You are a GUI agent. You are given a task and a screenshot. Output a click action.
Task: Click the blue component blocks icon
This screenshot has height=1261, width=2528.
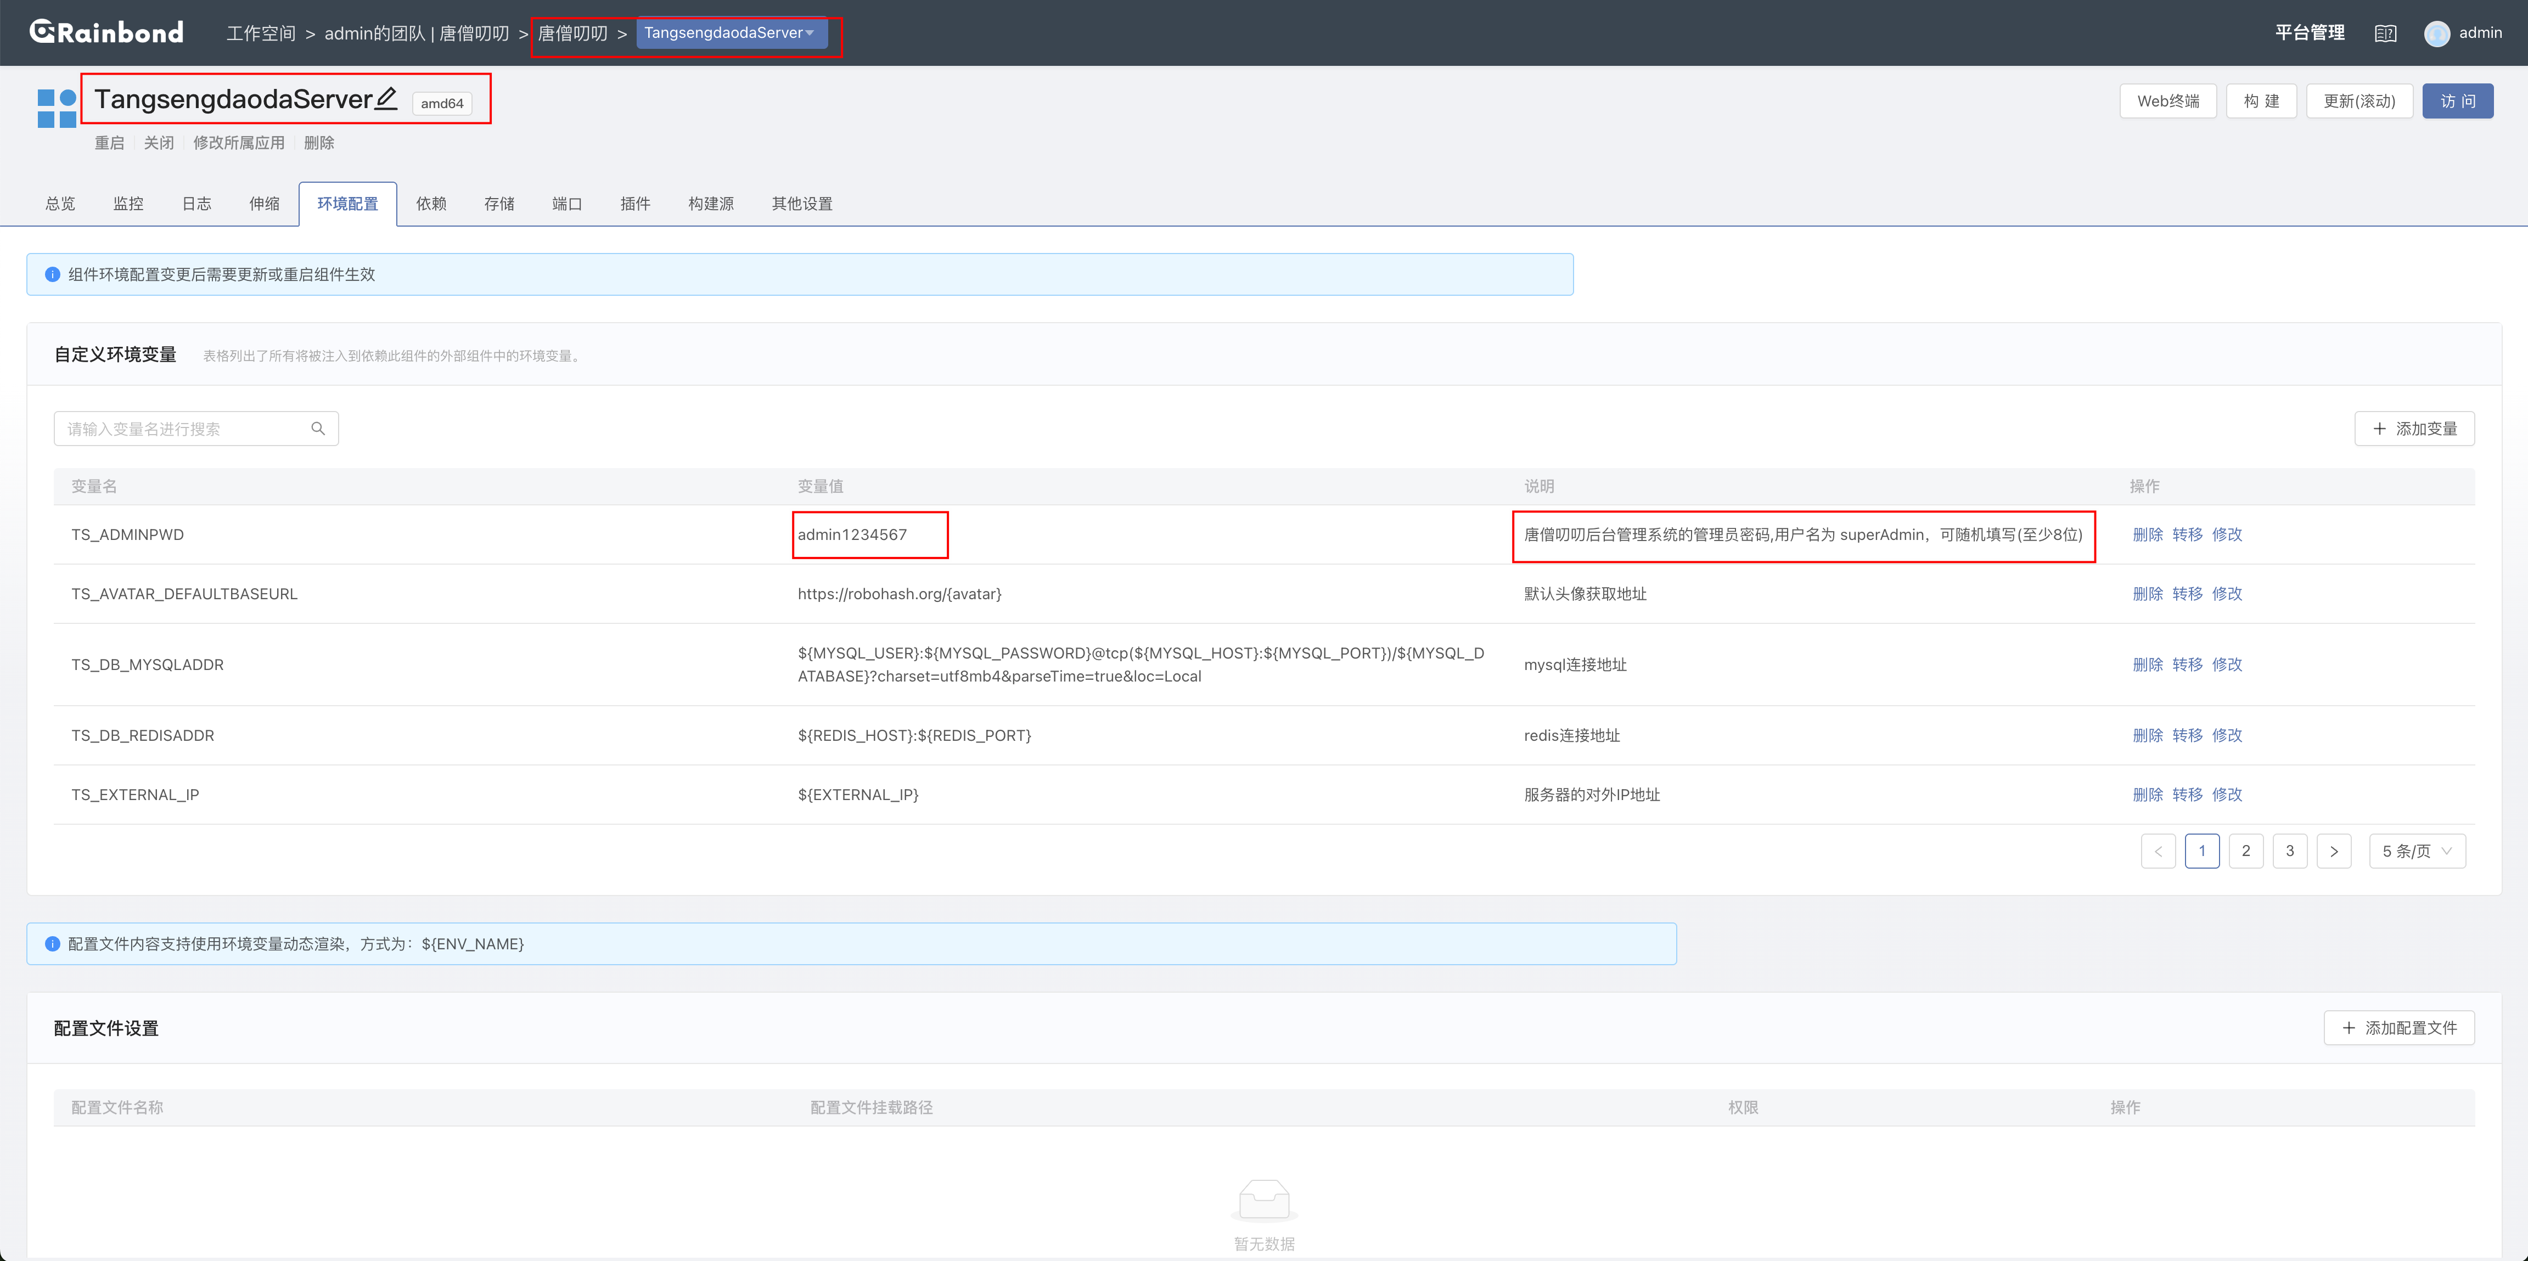pos(57,108)
